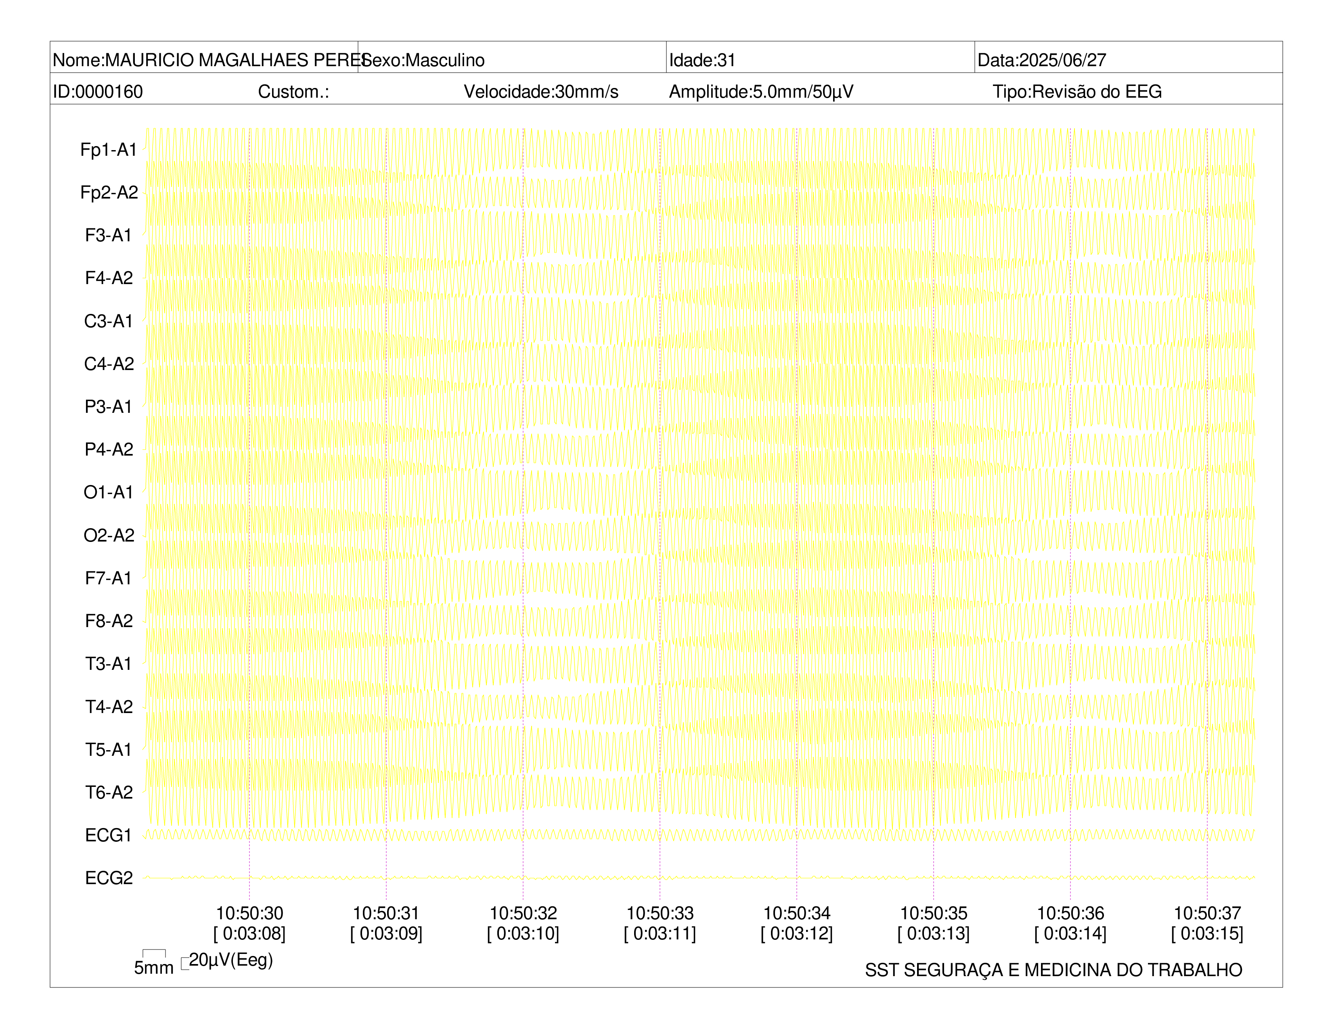Click the 10:50:37 time marker label

tap(1207, 913)
